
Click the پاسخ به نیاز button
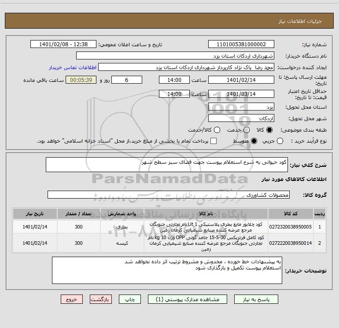click(x=256, y=299)
